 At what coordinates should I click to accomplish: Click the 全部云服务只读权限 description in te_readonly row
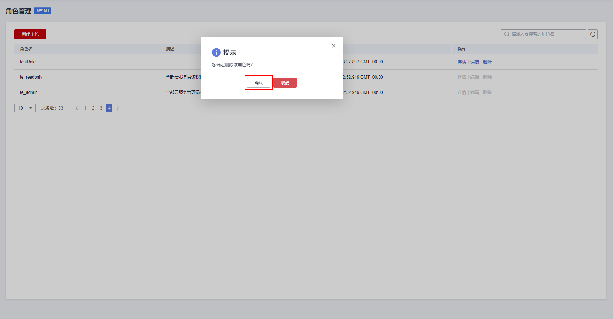[x=183, y=77]
